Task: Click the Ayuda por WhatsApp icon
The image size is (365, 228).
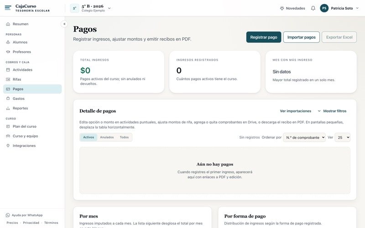Action: [x=8, y=215]
